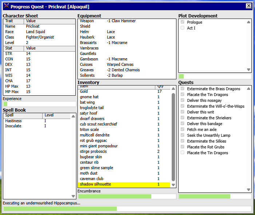255x215 pixels.
Task: Toggle Placate the Rot Grubs checkbox
Action: click(183, 147)
